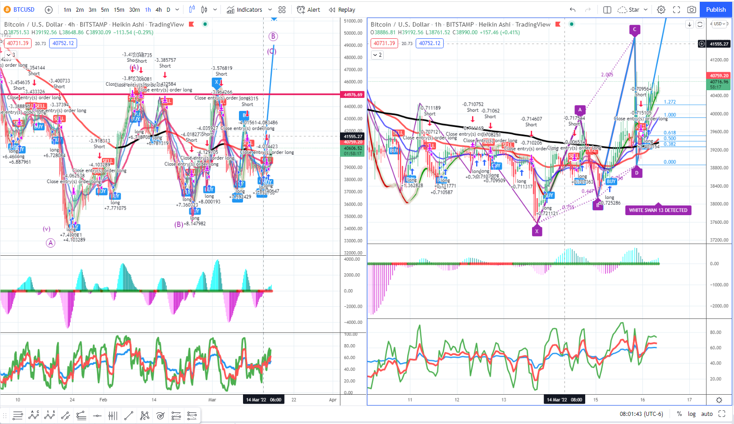Click the maximize pane icon on 1h chart
This screenshot has width=734, height=424.
(700, 24)
